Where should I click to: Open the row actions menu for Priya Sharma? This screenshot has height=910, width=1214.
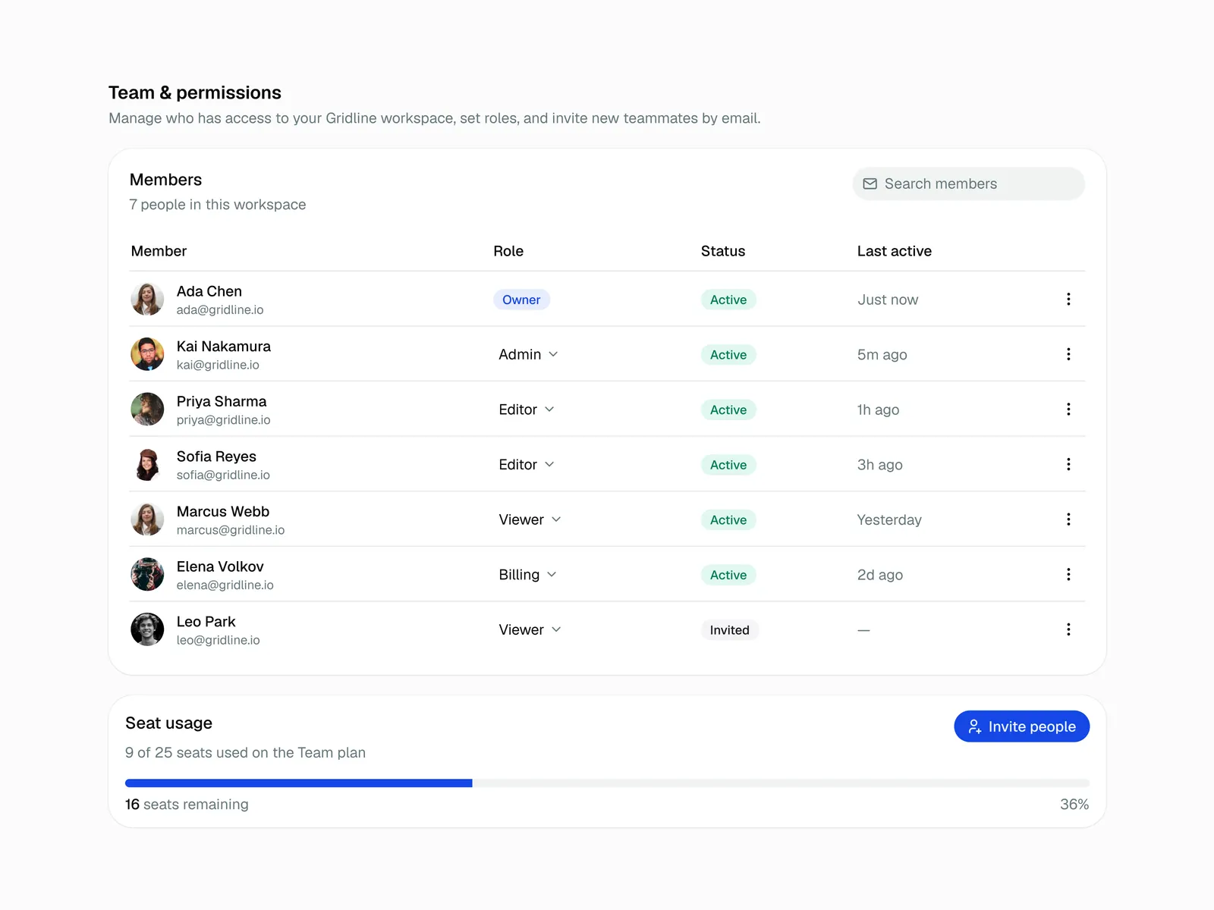click(x=1068, y=409)
